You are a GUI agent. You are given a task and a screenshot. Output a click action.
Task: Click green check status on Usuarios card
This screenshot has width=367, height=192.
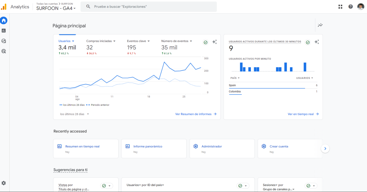[x=206, y=42]
